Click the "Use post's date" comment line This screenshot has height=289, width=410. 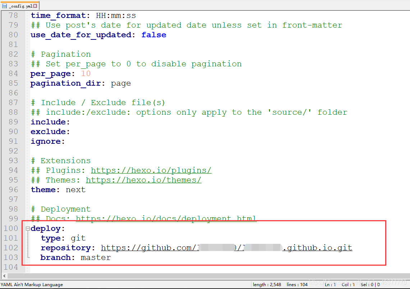click(186, 25)
